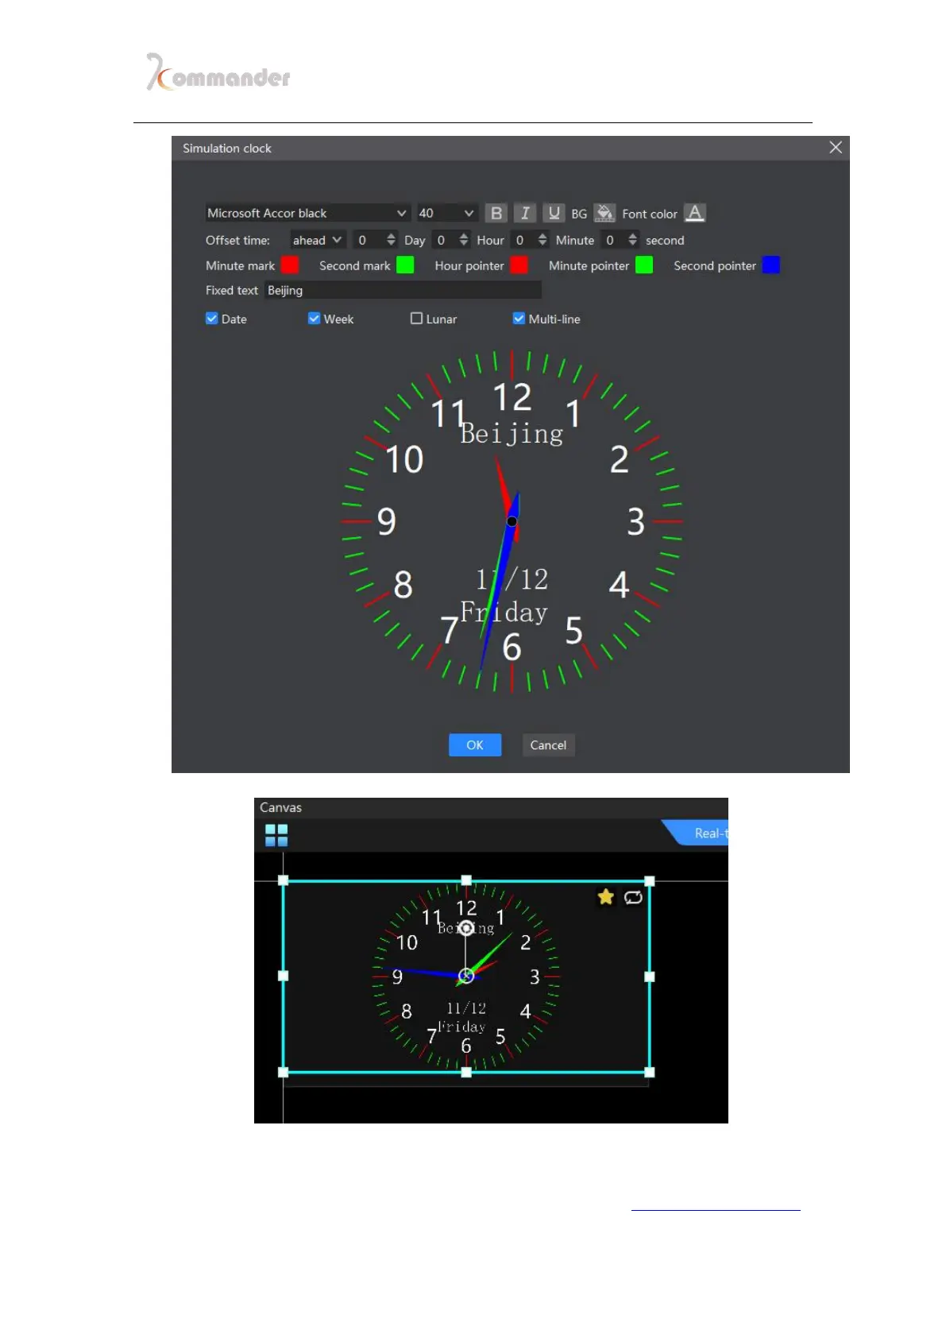Click the Commander logo at page top
Viewport: 946px width, 1338px height.
pyautogui.click(x=218, y=72)
